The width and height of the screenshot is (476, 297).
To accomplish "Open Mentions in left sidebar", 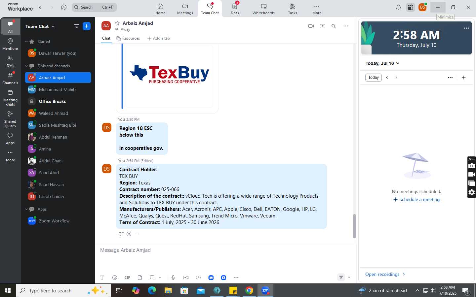I will (11, 44).
